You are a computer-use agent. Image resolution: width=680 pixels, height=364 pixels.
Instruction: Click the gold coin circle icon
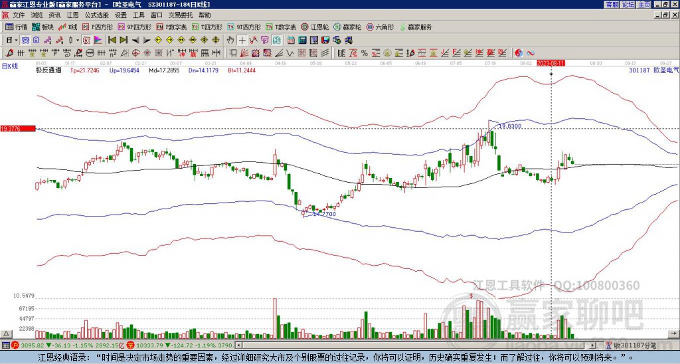(387, 53)
